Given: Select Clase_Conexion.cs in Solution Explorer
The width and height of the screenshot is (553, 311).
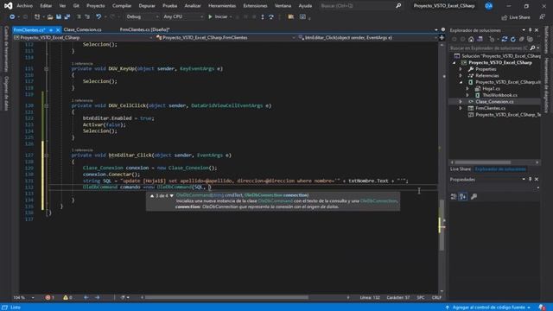Looking at the screenshot, I should pyautogui.click(x=494, y=102).
